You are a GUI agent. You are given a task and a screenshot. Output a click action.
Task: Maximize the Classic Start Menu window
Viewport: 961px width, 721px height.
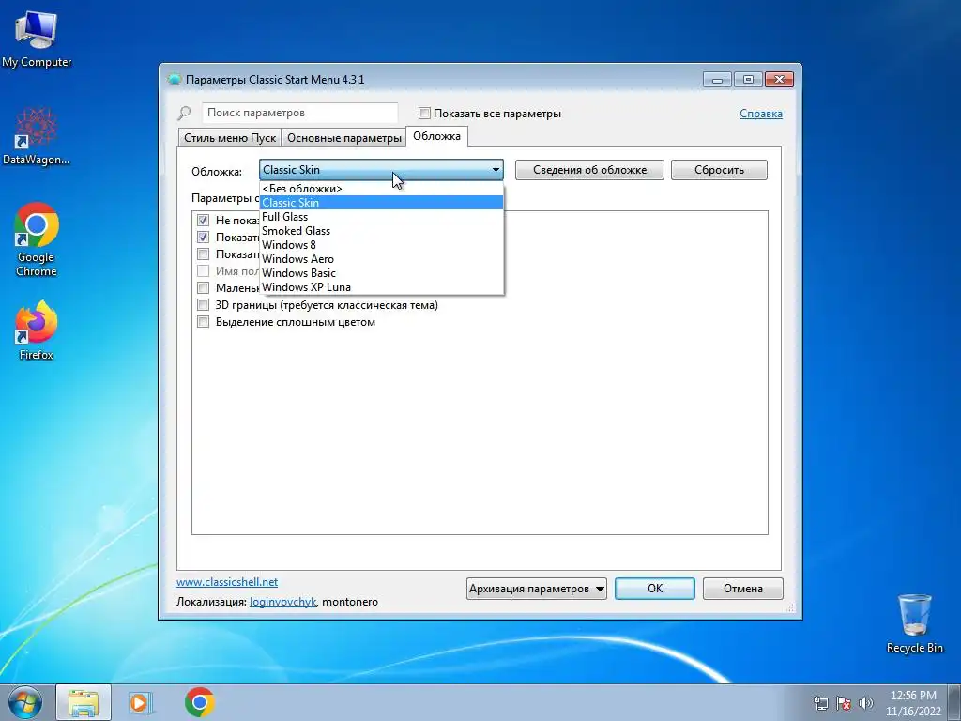point(748,79)
